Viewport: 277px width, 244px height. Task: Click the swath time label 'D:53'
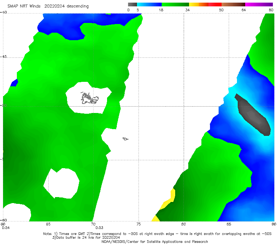click(x=99, y=228)
